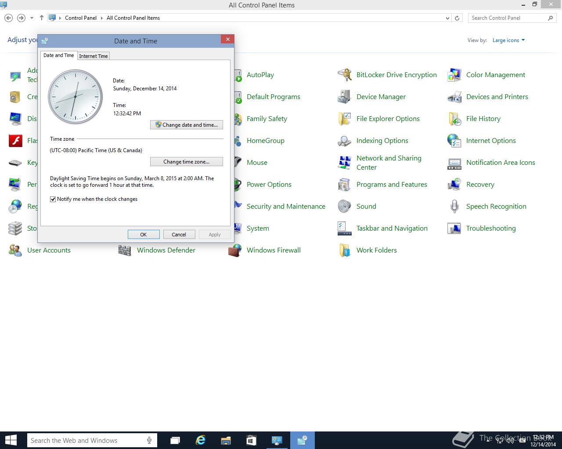Open the Security and Maintenance link
The image size is (562, 449).
pyautogui.click(x=286, y=207)
